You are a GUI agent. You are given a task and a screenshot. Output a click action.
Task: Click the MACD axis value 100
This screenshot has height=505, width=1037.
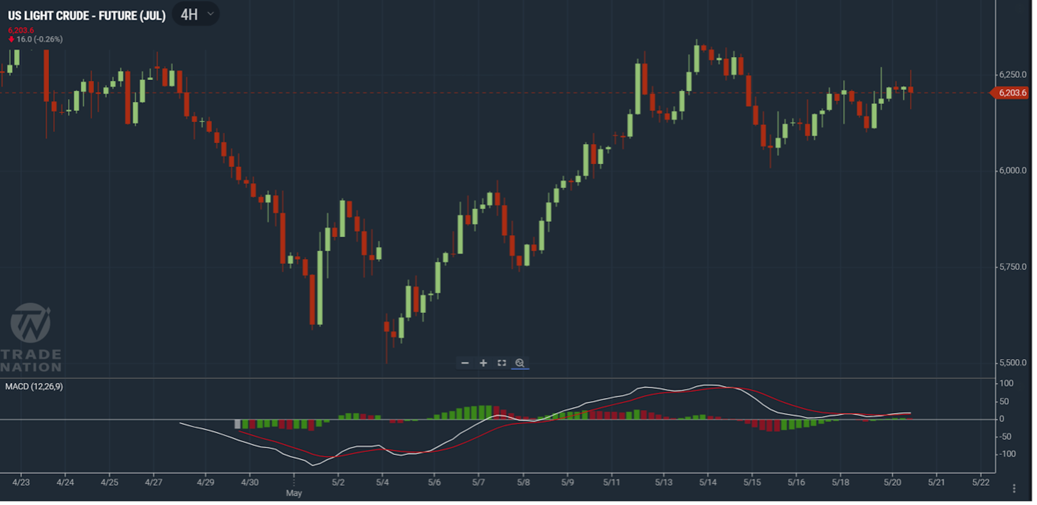coord(1006,383)
